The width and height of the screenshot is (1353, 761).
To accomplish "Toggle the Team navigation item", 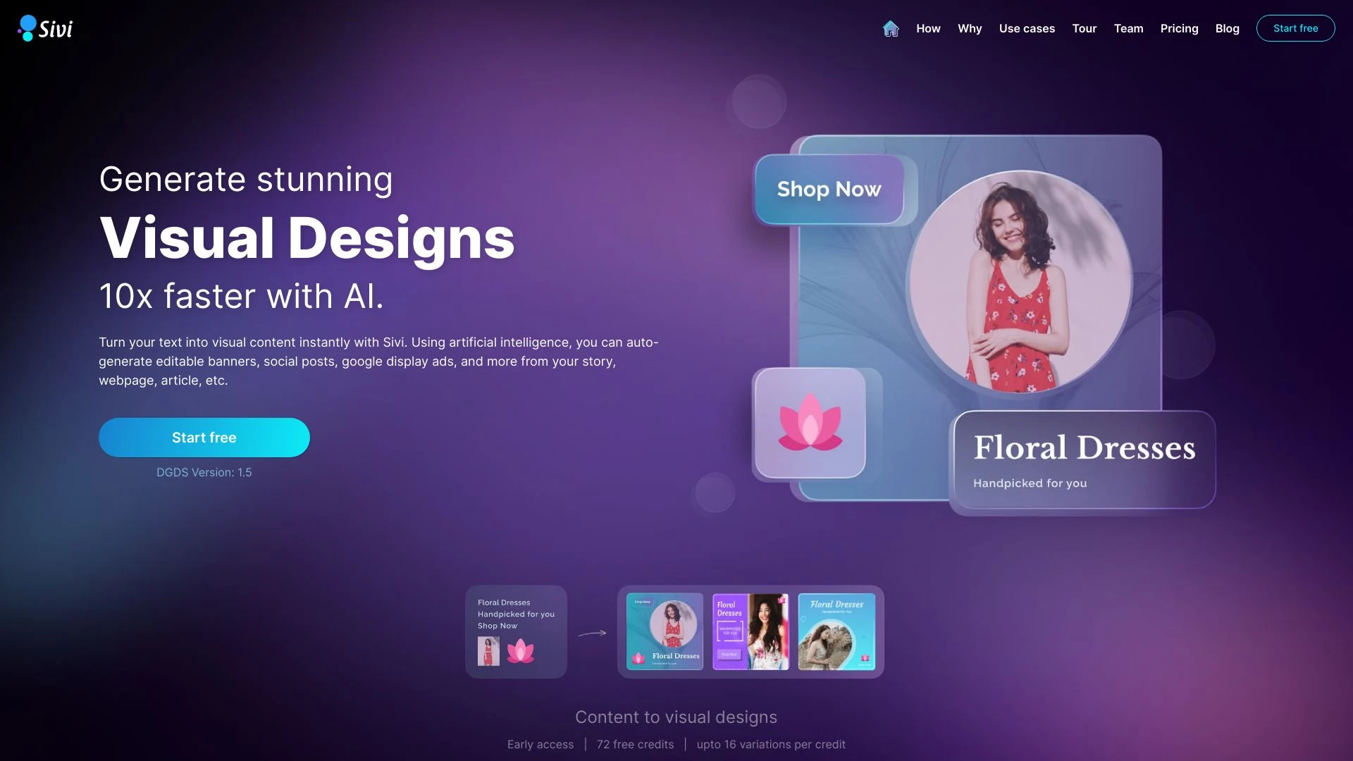I will click(x=1128, y=28).
